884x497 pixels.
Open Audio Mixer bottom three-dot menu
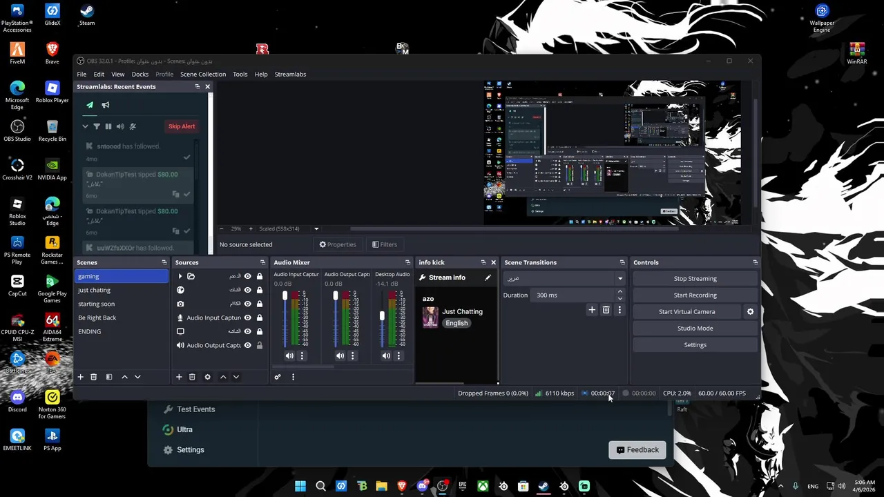(293, 377)
